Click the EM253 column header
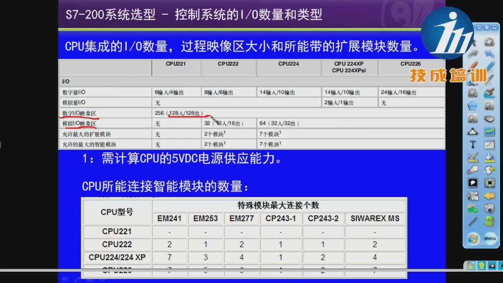 [x=206, y=219]
